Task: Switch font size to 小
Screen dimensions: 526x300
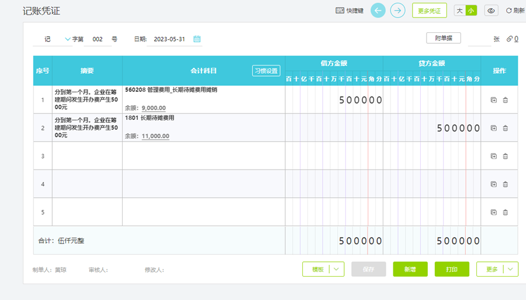Action: point(471,11)
